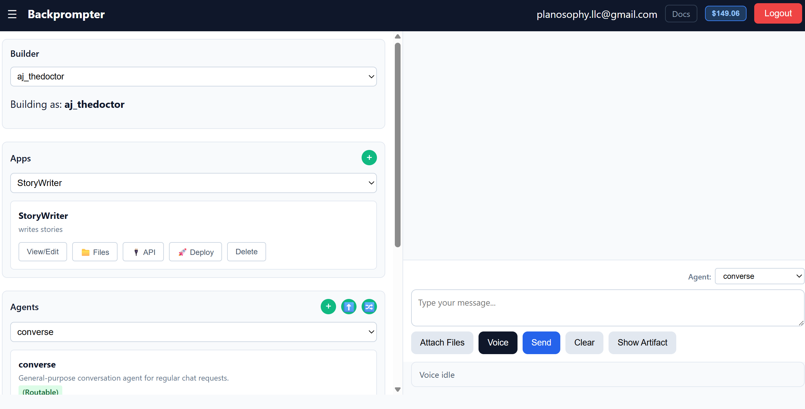Open the Agents converse dropdown

[194, 332]
